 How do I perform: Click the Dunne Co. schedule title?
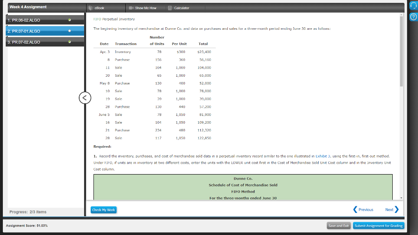pos(243,179)
